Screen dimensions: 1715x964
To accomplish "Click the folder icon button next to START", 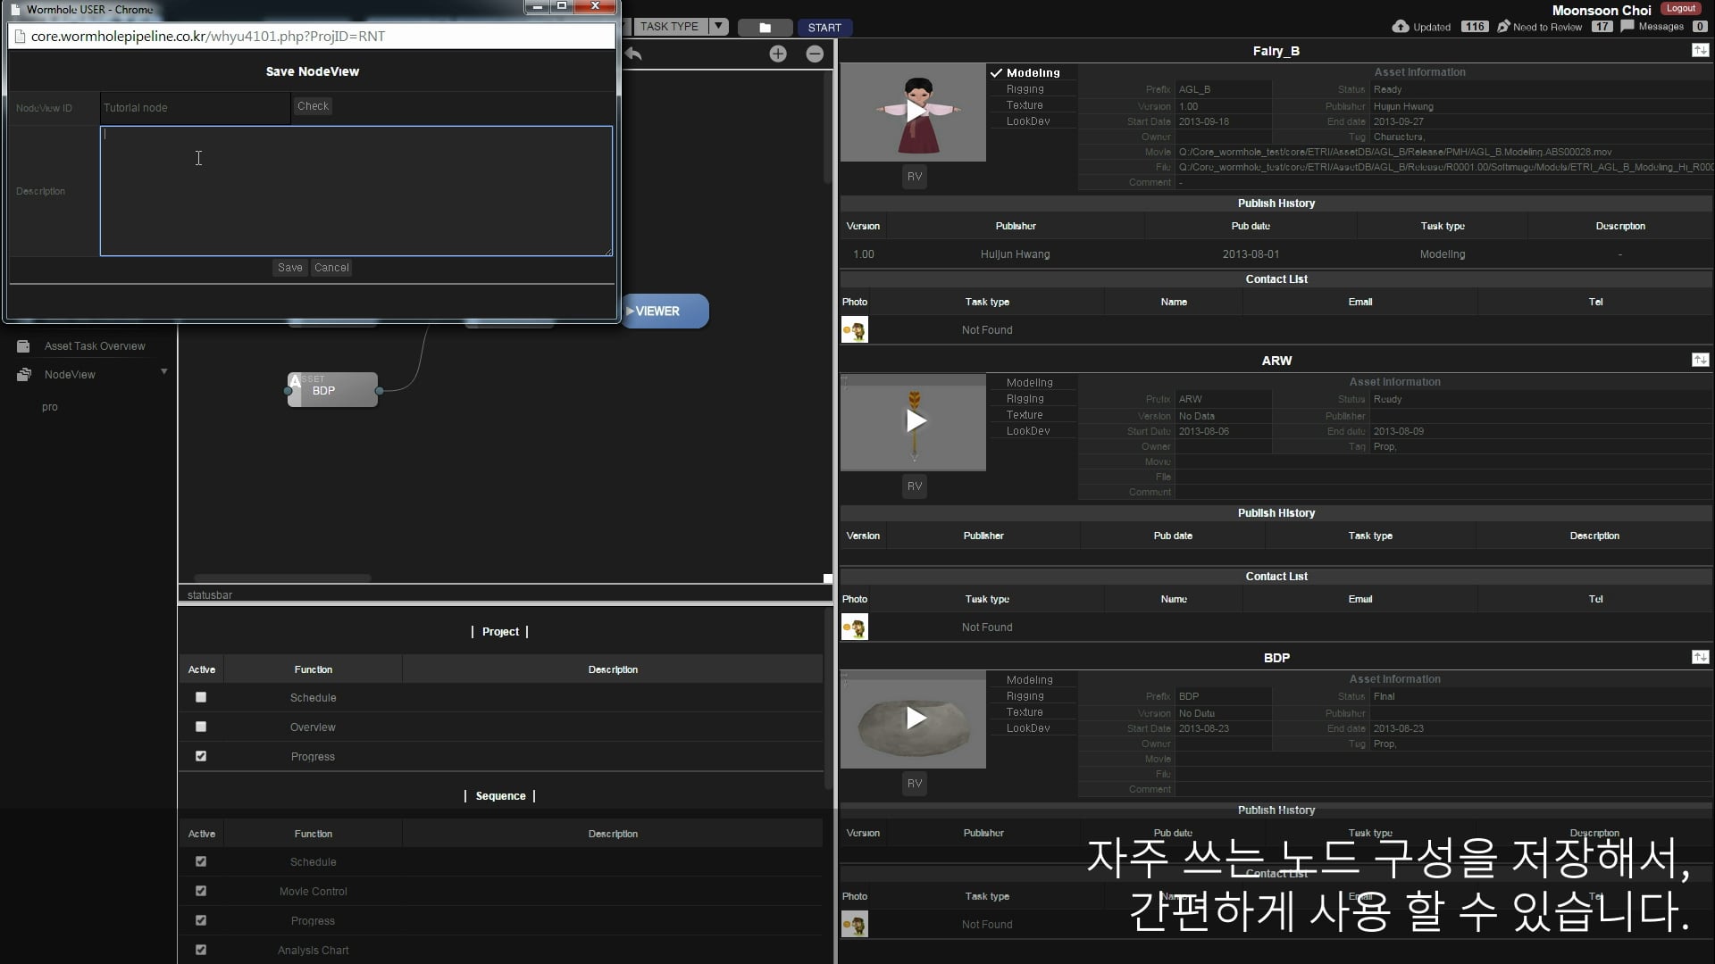I will pyautogui.click(x=765, y=28).
